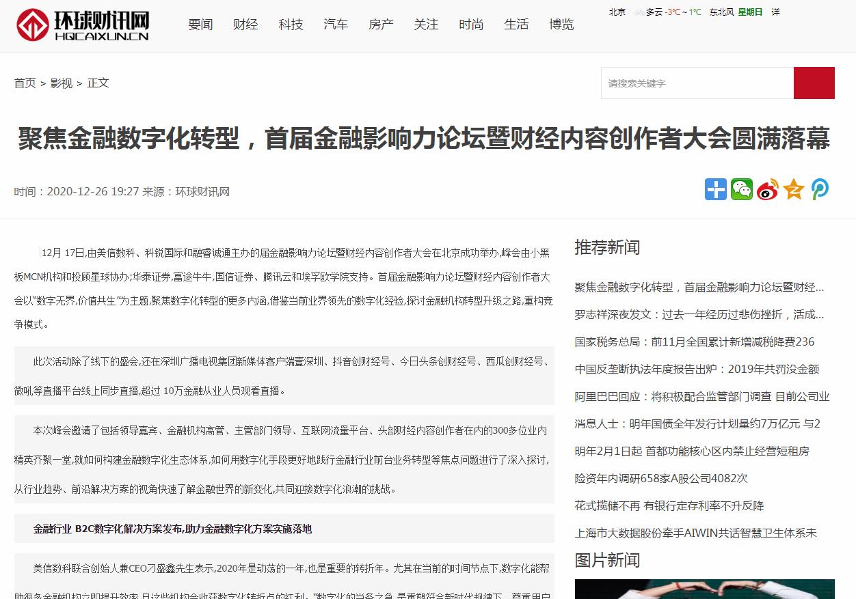
Task: Open recommended news 聚焦金融数字化转型
Action: [699, 287]
